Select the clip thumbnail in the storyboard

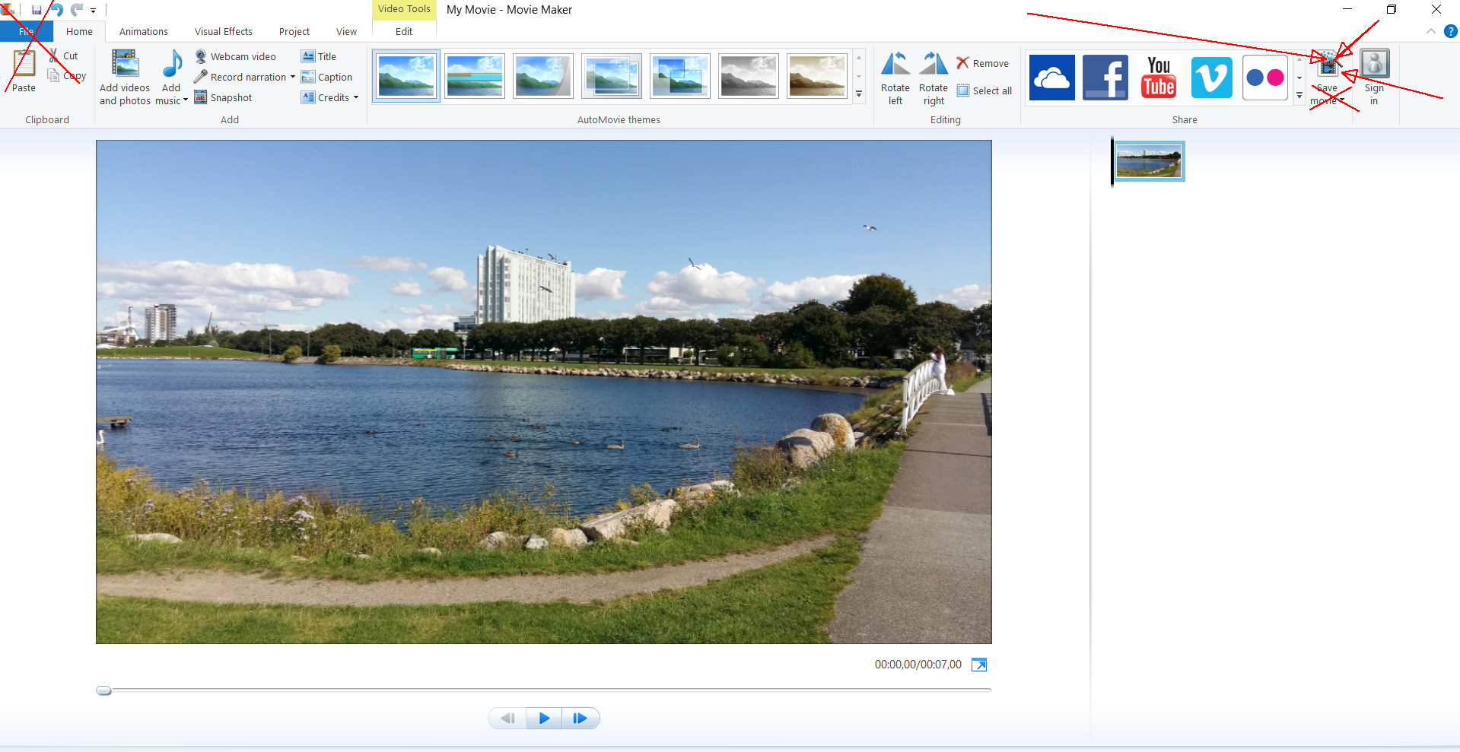pos(1149,161)
